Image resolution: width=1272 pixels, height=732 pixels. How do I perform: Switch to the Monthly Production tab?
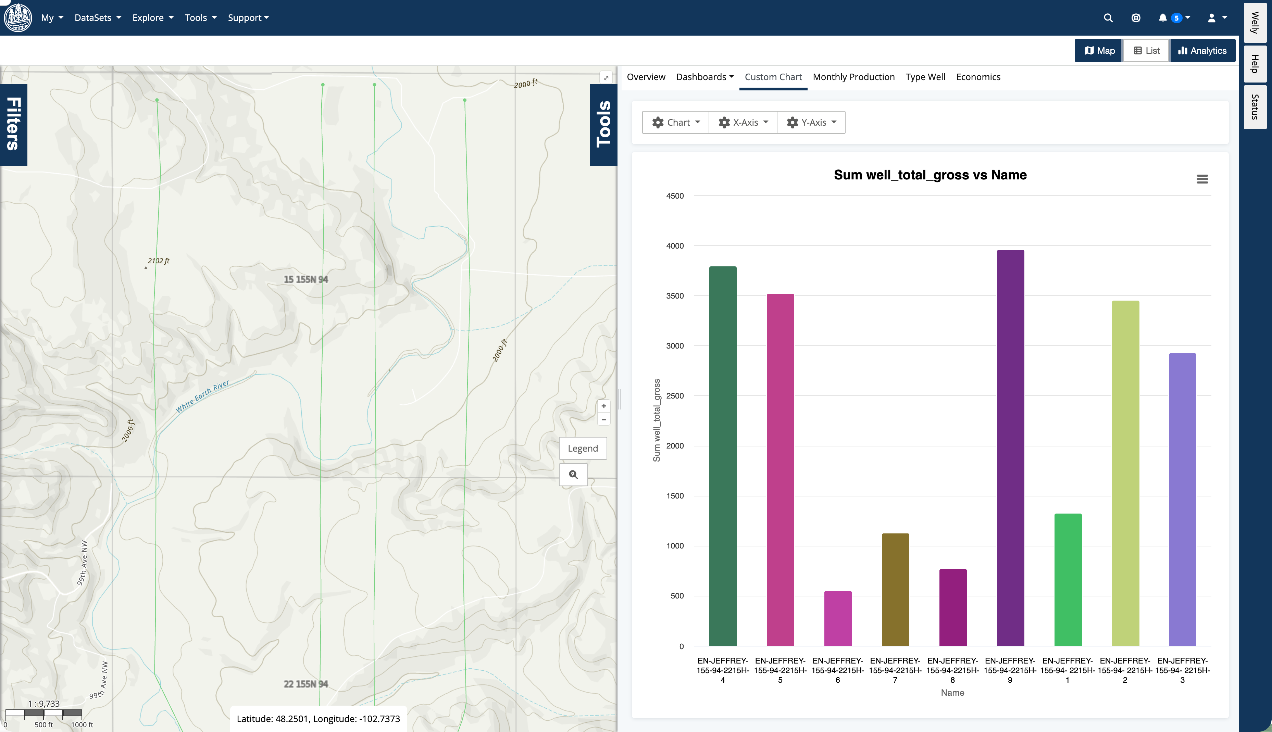(854, 77)
